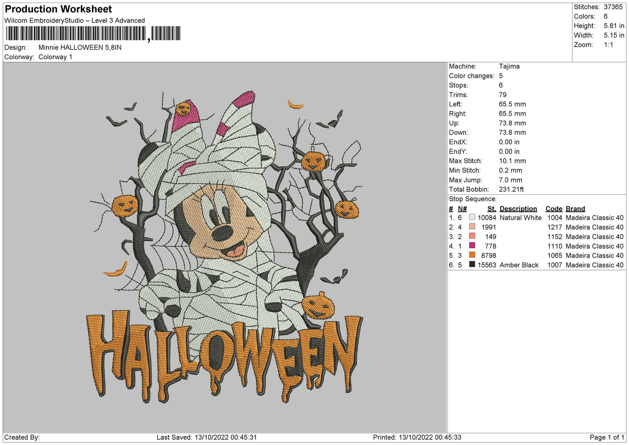Click the orange swatch for code 1065

(472, 255)
